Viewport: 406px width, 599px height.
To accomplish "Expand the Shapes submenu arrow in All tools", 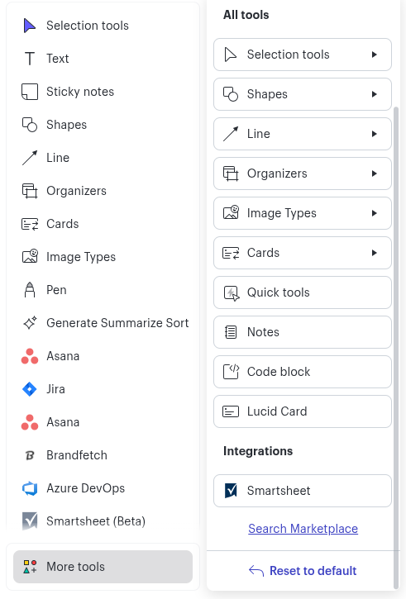I will (x=375, y=94).
